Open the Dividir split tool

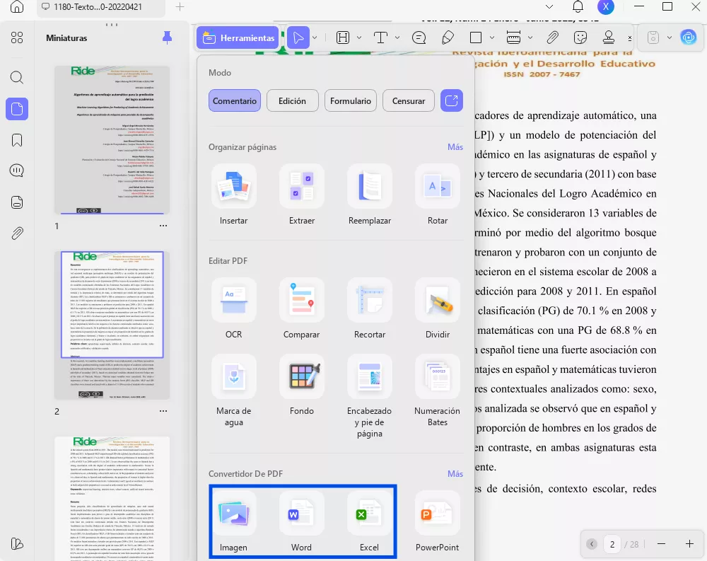(438, 308)
